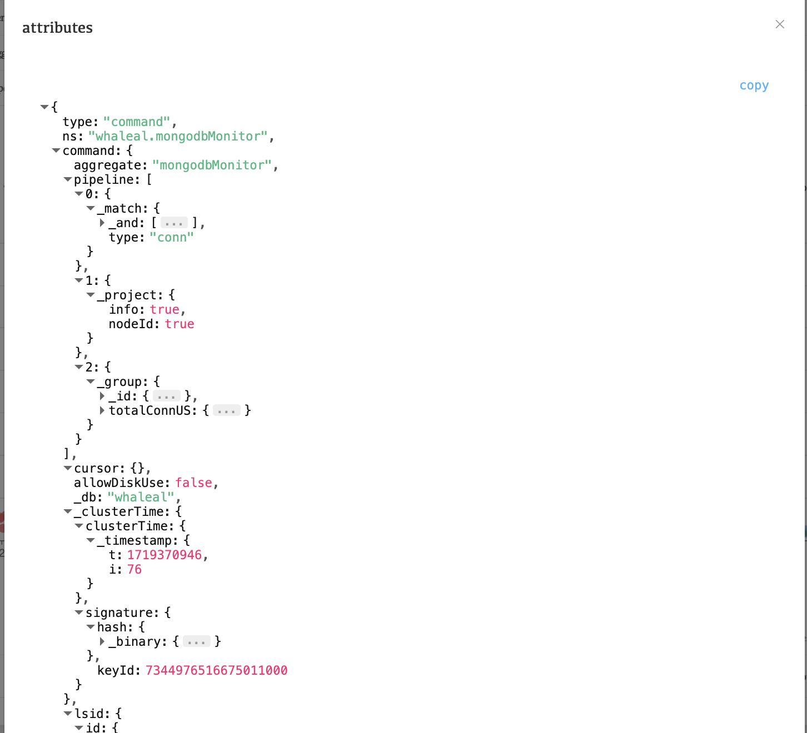Click the keyId key label

click(116, 670)
